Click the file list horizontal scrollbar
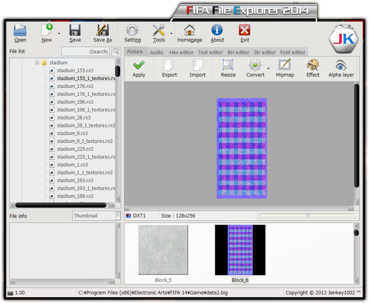The height and width of the screenshot is (303, 369). [x=61, y=205]
